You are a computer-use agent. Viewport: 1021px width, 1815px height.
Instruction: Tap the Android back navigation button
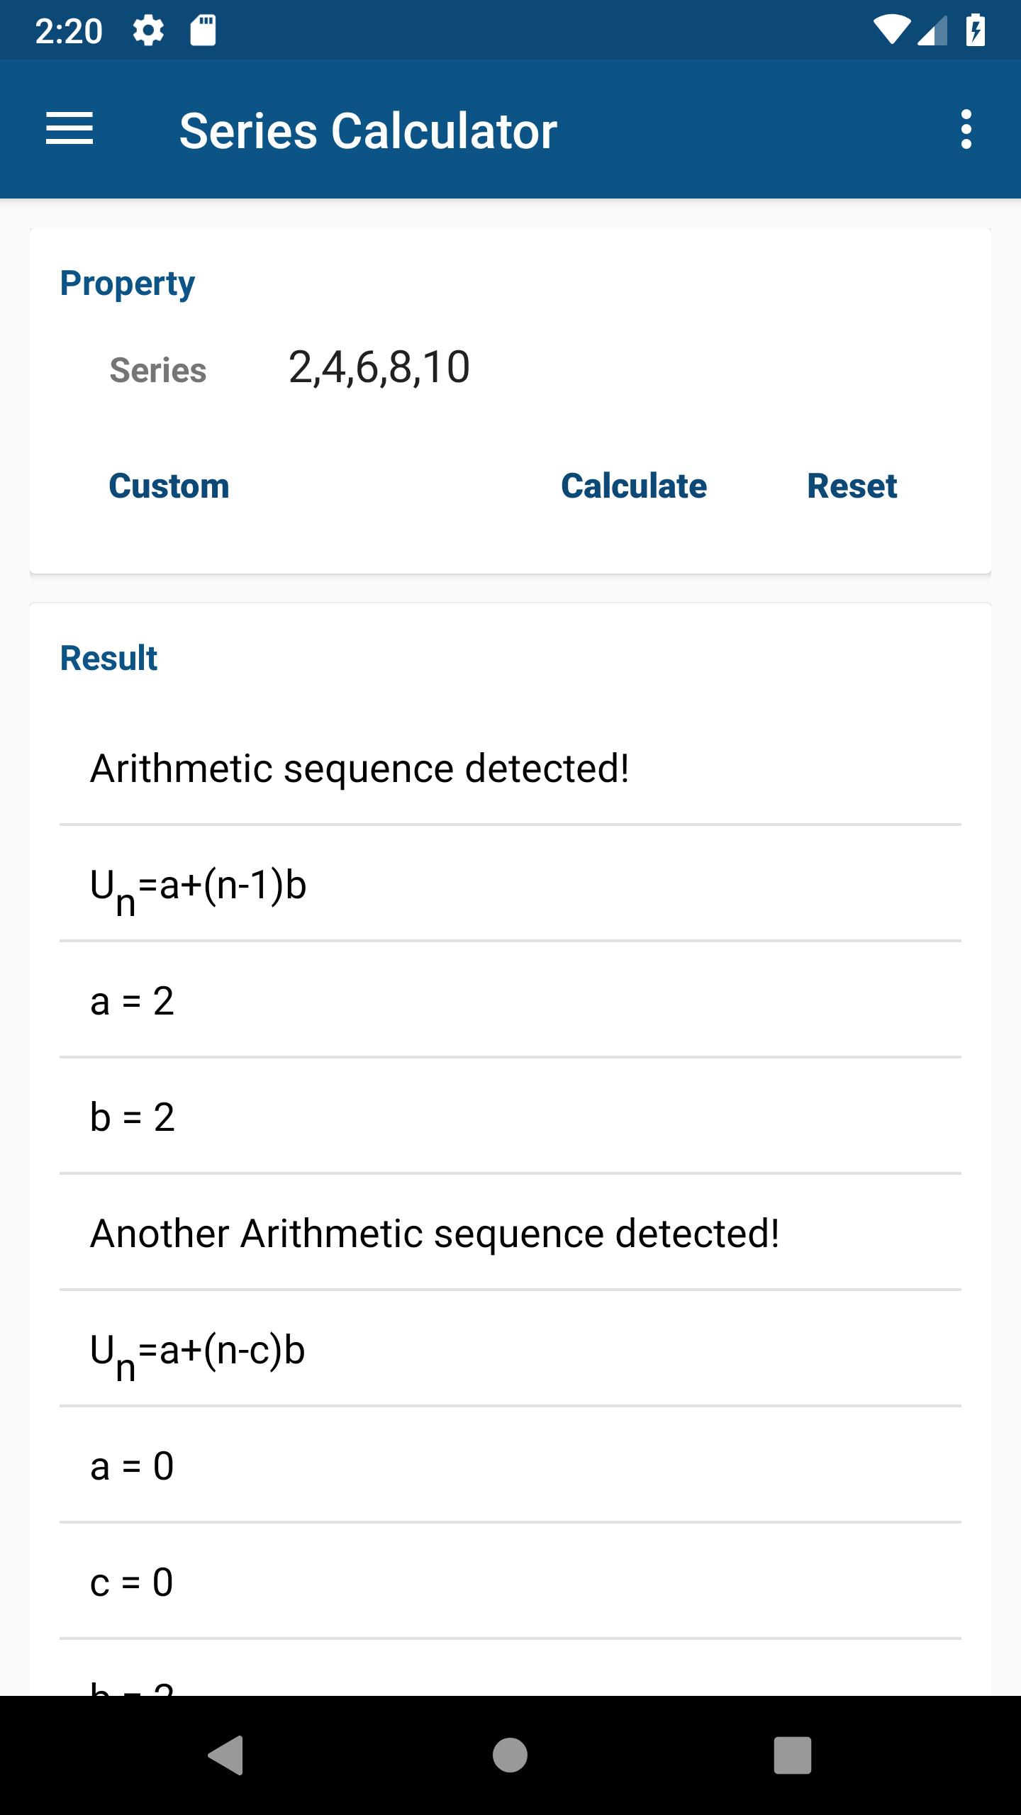[x=226, y=1755]
